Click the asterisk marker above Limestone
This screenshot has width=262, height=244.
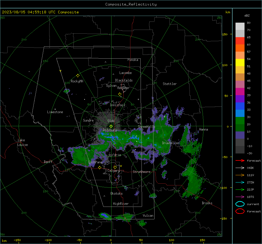click(55, 109)
